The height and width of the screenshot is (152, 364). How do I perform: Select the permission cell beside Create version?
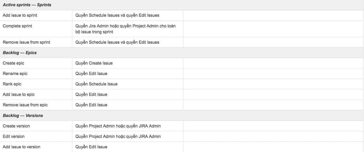(x=118, y=126)
